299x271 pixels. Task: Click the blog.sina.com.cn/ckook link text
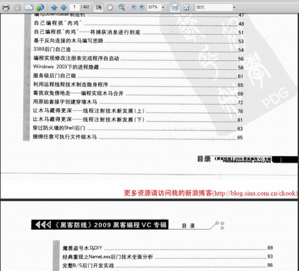(254, 193)
